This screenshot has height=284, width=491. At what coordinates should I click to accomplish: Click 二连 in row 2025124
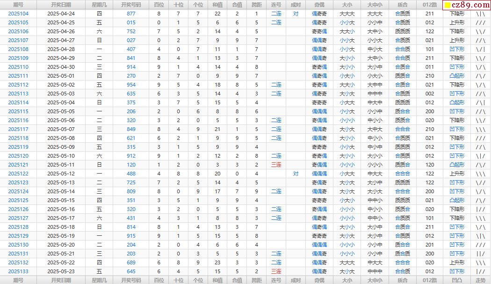tap(276, 191)
